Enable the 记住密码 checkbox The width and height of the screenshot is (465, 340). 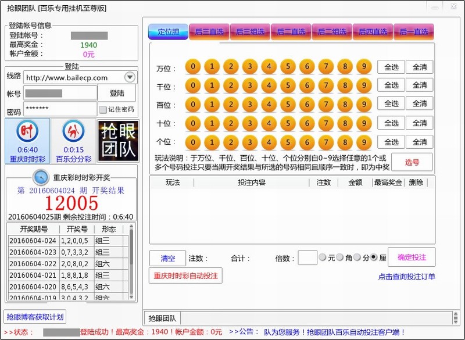pyautogui.click(x=103, y=109)
